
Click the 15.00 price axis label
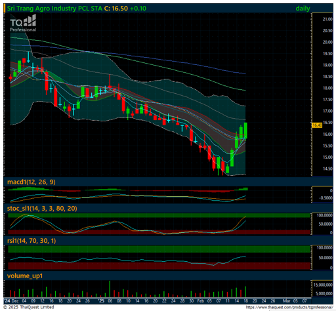[327, 157]
